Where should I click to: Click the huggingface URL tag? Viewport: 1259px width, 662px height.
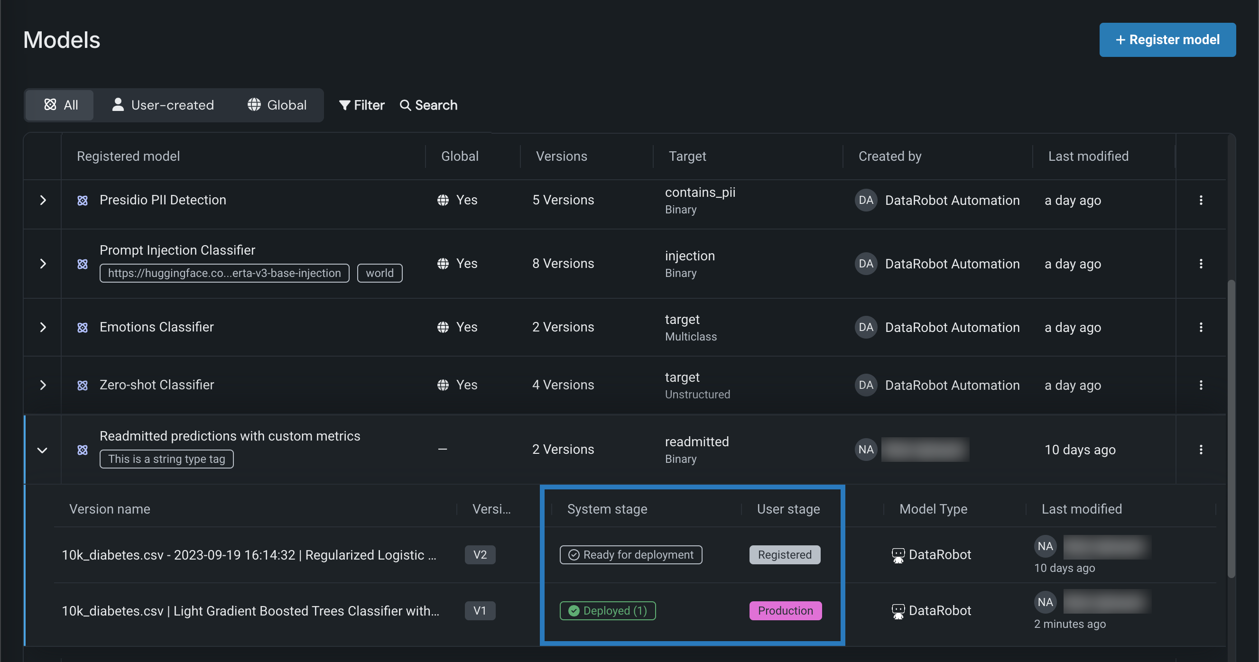pos(224,273)
